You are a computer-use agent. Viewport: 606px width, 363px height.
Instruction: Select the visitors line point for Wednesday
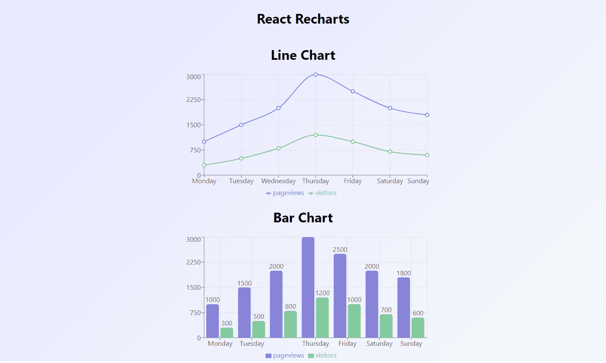click(x=279, y=149)
